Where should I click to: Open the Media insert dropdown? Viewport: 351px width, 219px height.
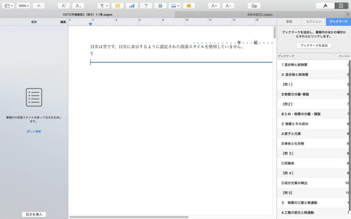pos(175,6)
